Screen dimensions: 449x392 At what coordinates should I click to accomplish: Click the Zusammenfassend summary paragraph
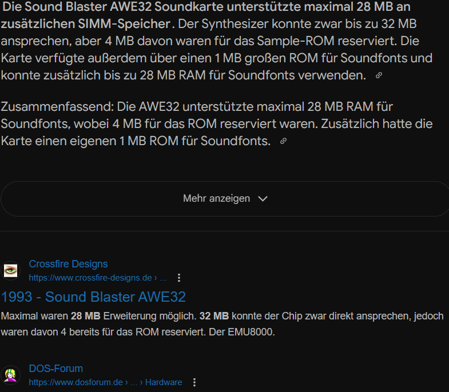click(217, 123)
